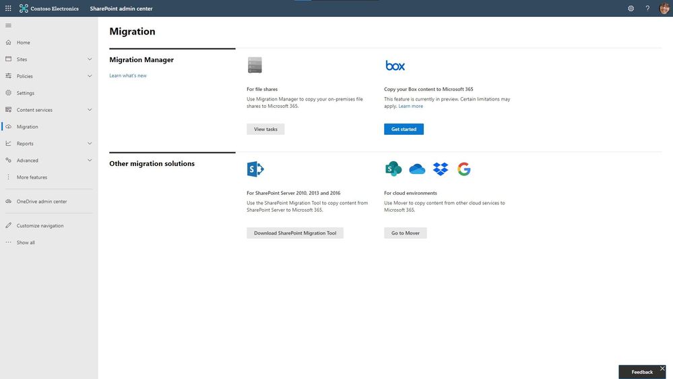This screenshot has height=379, width=673.
Task: Click the More features dots icon
Action: (x=8, y=177)
